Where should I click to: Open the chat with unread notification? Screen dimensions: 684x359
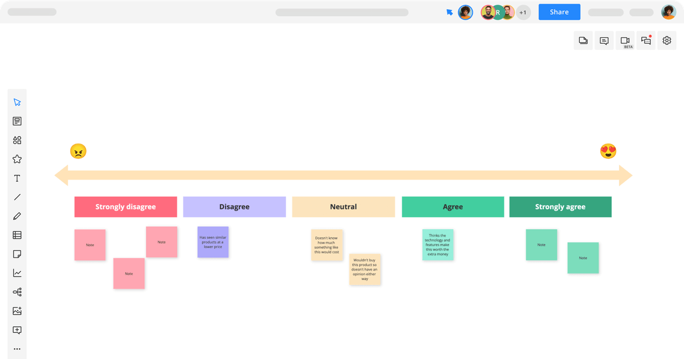coord(646,40)
